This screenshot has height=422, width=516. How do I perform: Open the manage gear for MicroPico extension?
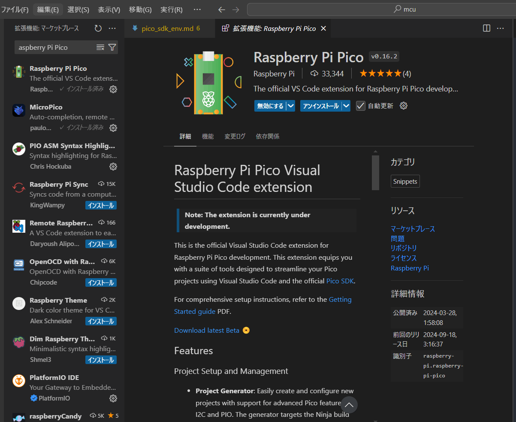[x=113, y=128]
